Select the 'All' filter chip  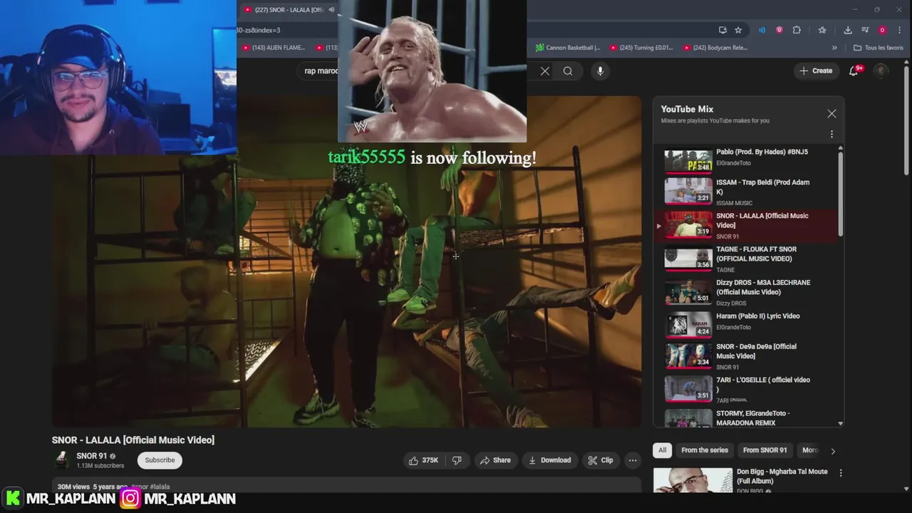click(662, 450)
